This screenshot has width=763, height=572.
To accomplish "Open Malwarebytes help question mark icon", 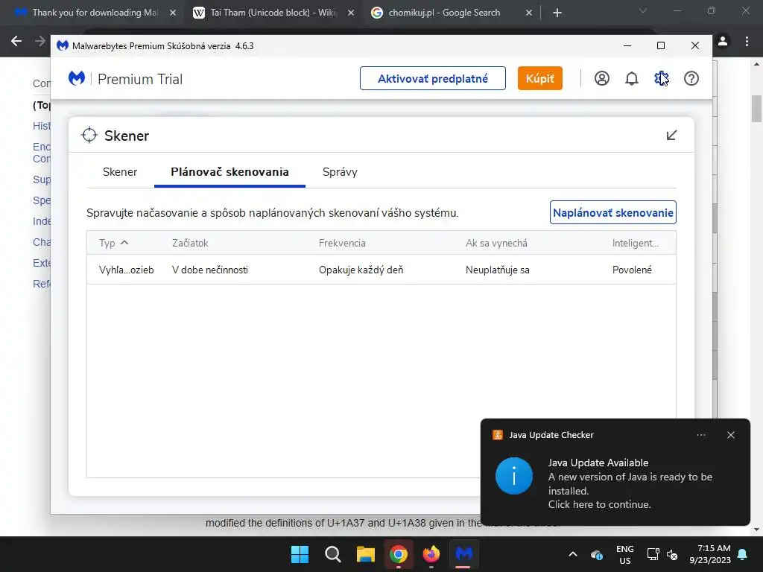I will coord(691,78).
